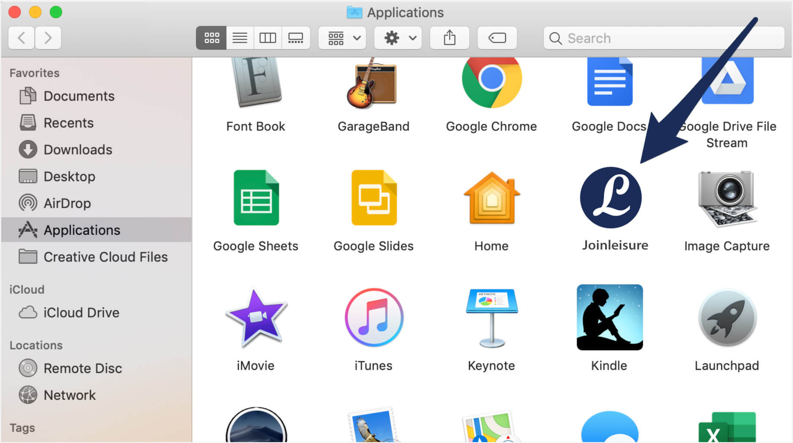Click the green zoom window button
Image resolution: width=793 pixels, height=443 pixels.
[x=56, y=12]
